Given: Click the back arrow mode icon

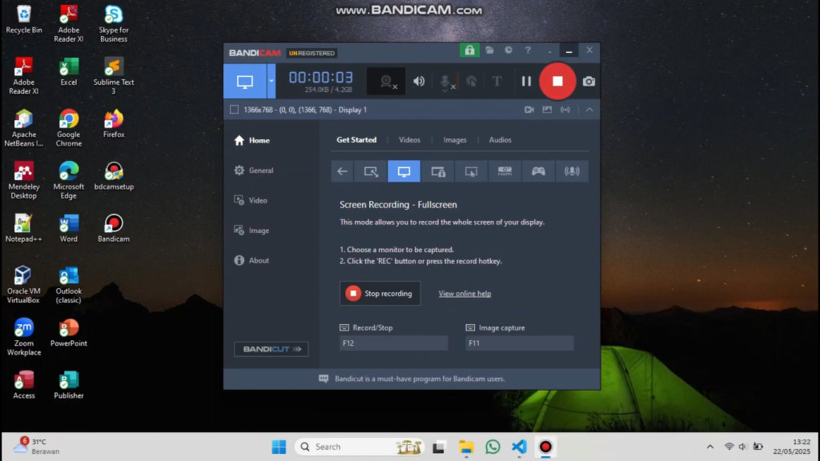Looking at the screenshot, I should point(342,171).
